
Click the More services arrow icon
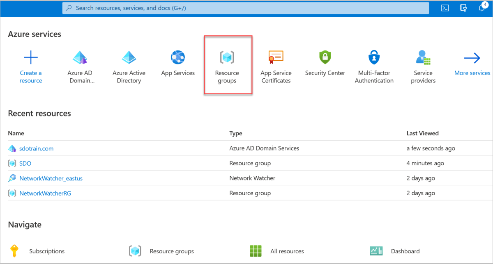click(x=472, y=58)
